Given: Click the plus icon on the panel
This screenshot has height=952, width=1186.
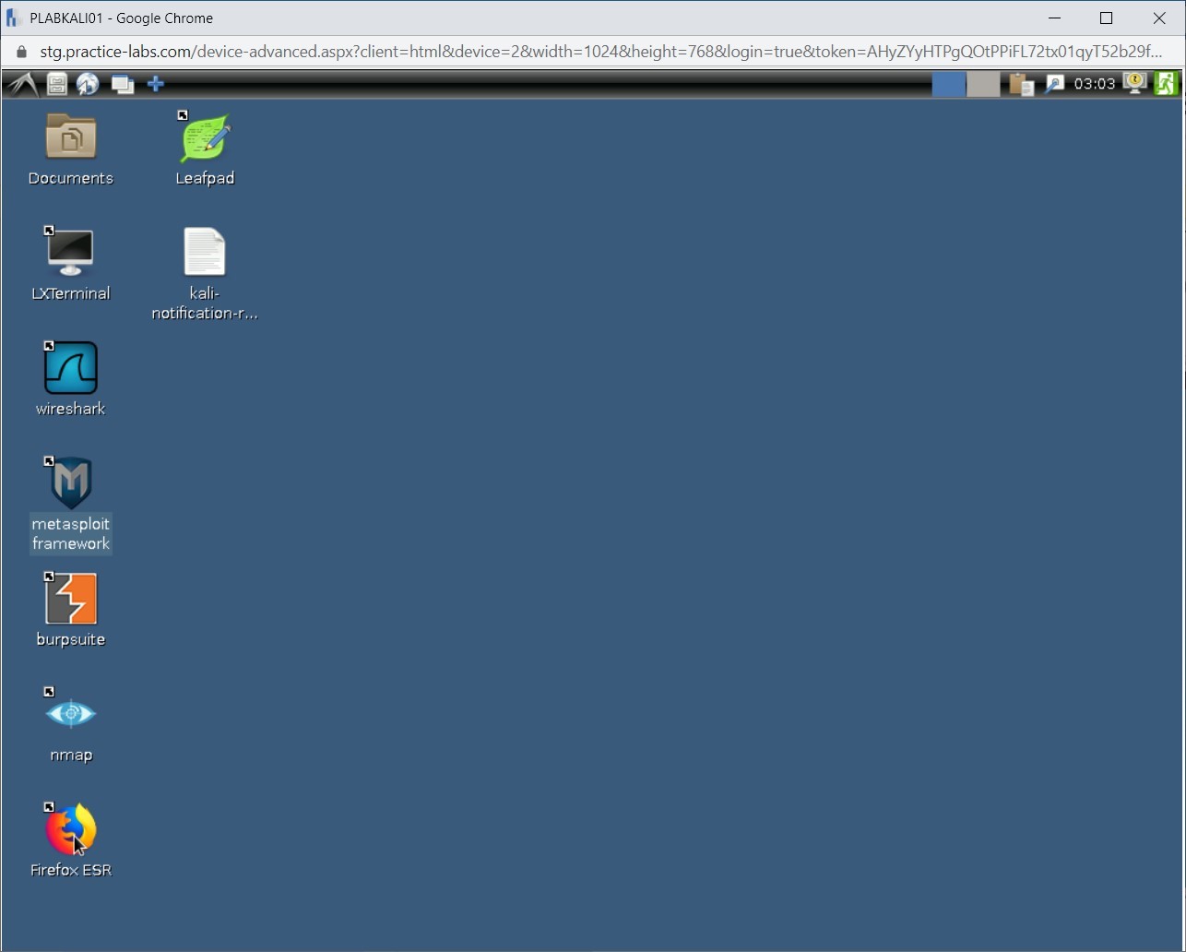Looking at the screenshot, I should pos(155,84).
